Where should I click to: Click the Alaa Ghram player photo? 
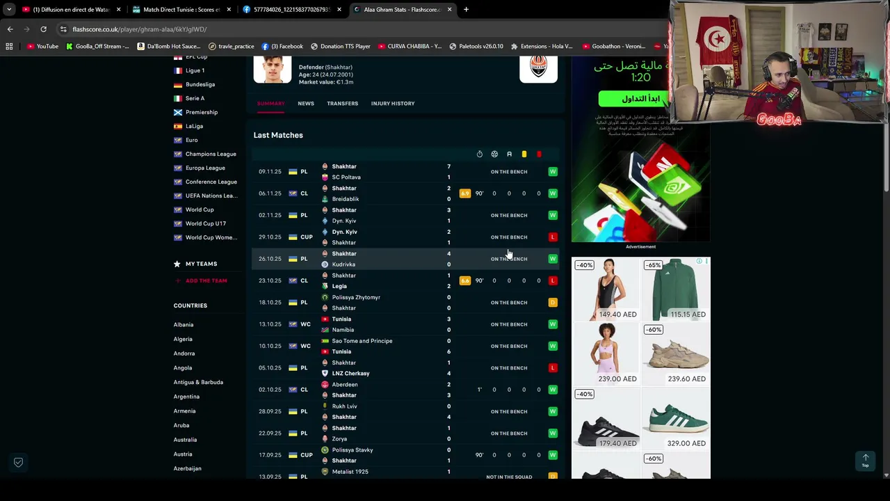[x=273, y=69]
